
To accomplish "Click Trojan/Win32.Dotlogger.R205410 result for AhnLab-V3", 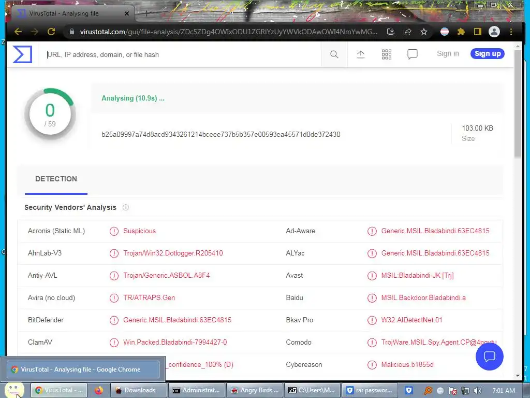I will pos(173,253).
